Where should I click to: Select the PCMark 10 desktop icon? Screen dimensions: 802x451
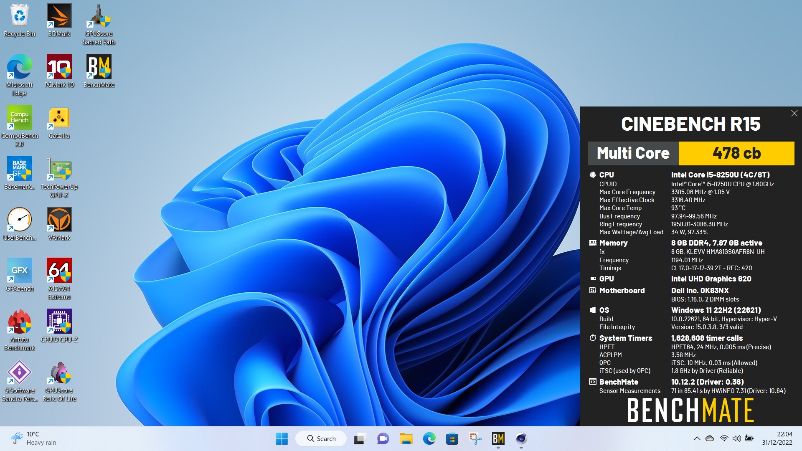coord(59,71)
